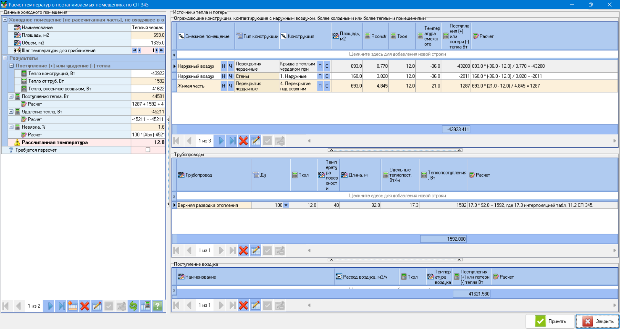Collapse the 'Невязка, %' tree node
Image resolution: width=620 pixels, height=329 pixels.
tap(11, 127)
